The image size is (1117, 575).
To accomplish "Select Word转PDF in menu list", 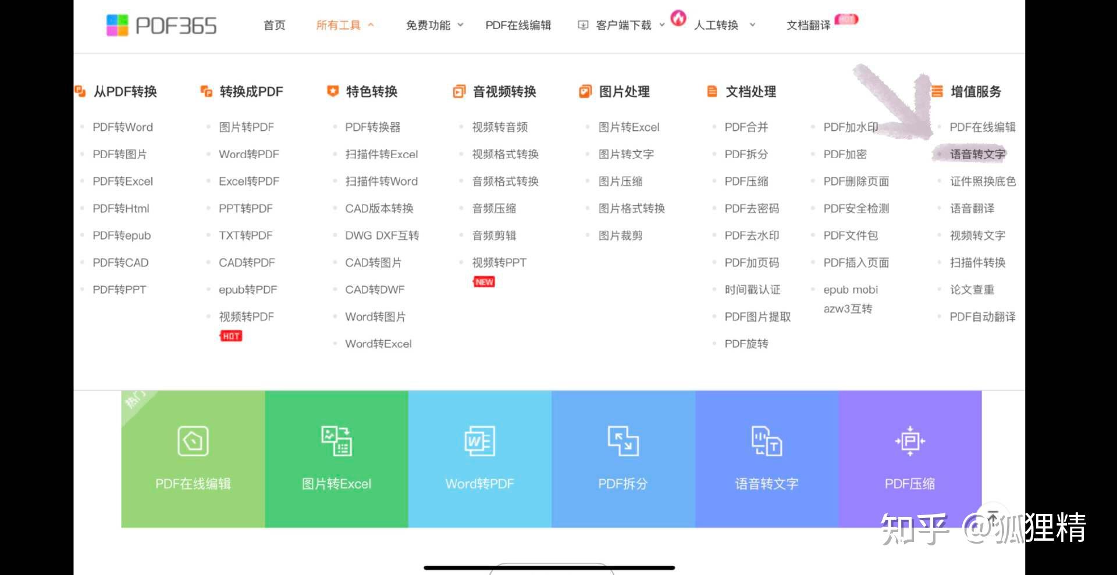I will pyautogui.click(x=249, y=154).
